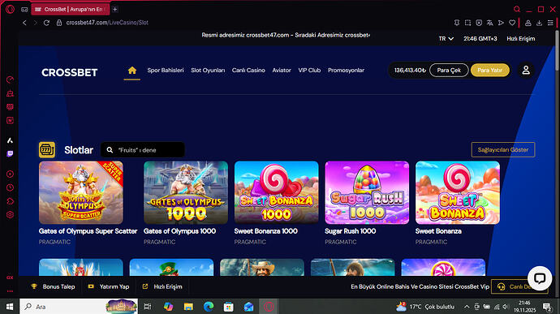The width and height of the screenshot is (560, 314).
Task: Click the browser address bar URL
Action: click(107, 23)
